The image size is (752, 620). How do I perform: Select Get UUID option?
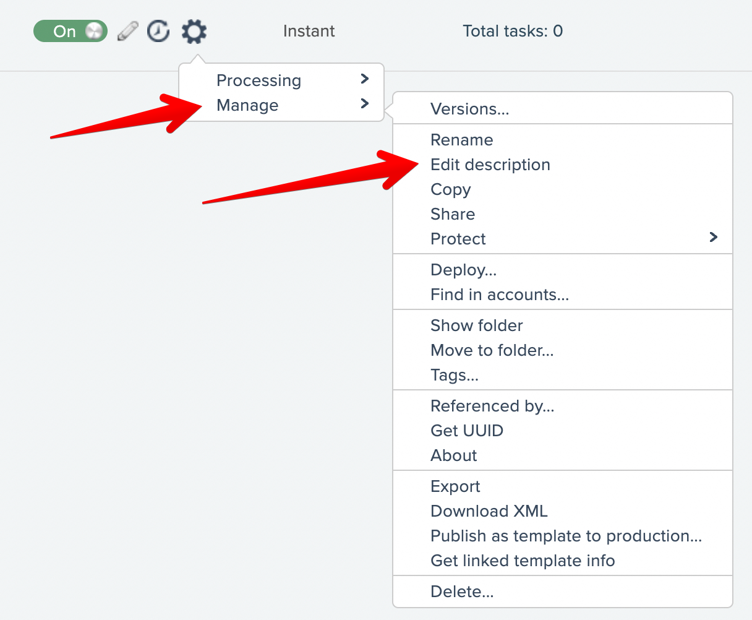pos(466,431)
